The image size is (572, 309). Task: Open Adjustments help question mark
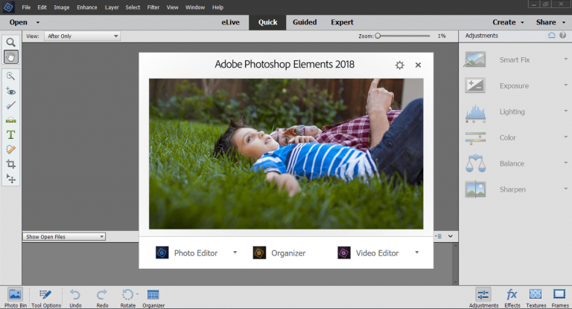click(563, 36)
